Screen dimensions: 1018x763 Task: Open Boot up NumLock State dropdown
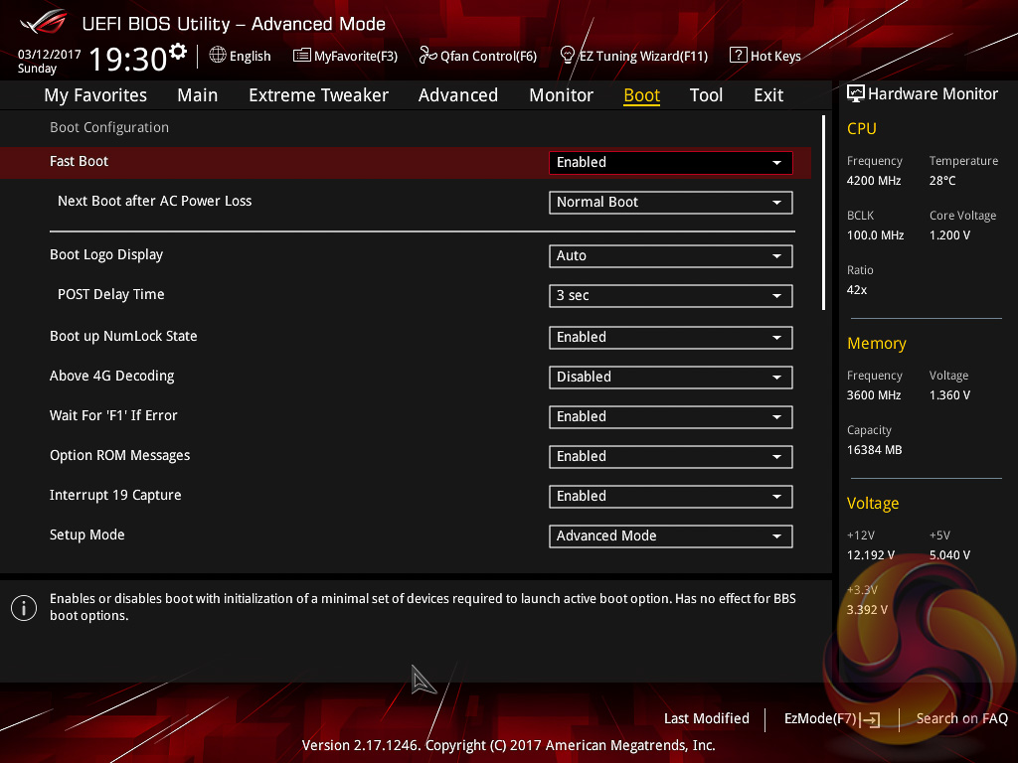(671, 338)
